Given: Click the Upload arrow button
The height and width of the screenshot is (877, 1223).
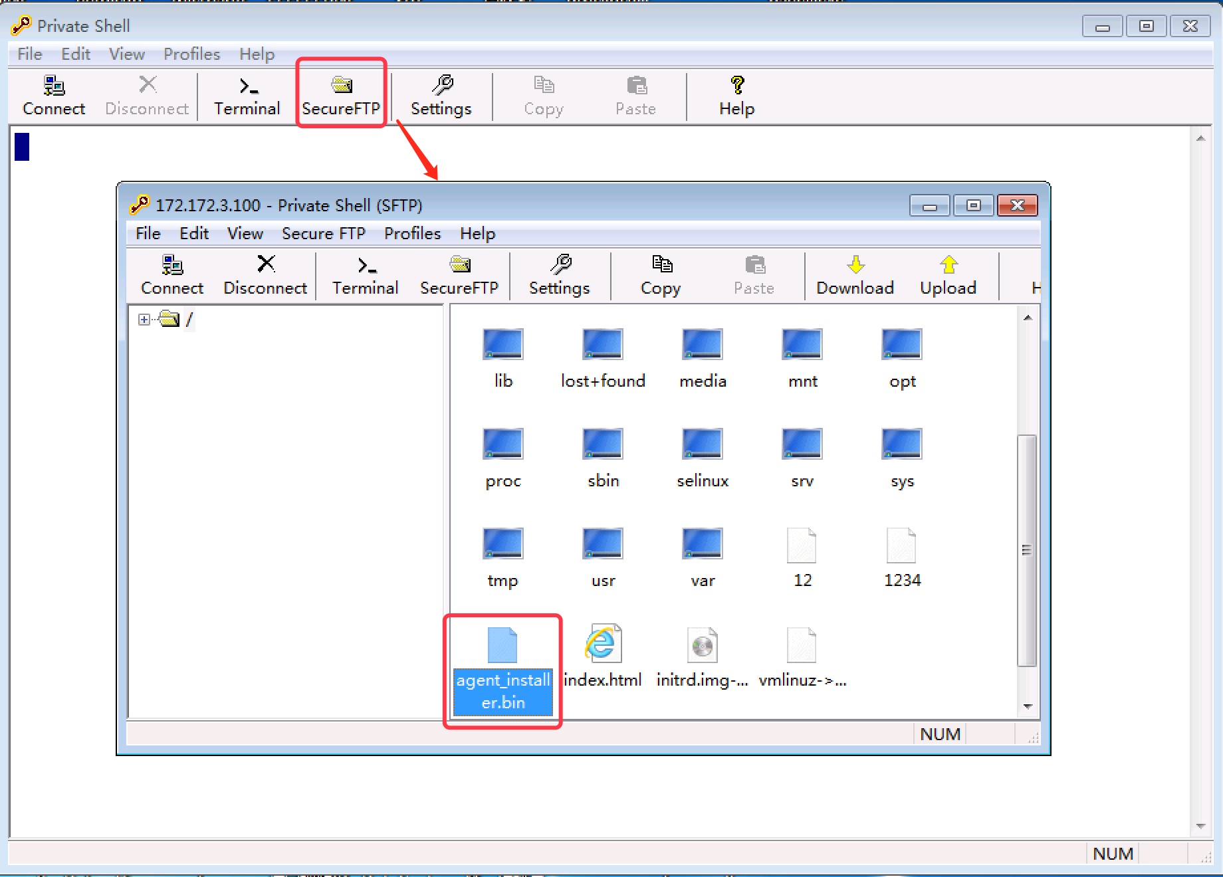Looking at the screenshot, I should pyautogui.click(x=948, y=276).
